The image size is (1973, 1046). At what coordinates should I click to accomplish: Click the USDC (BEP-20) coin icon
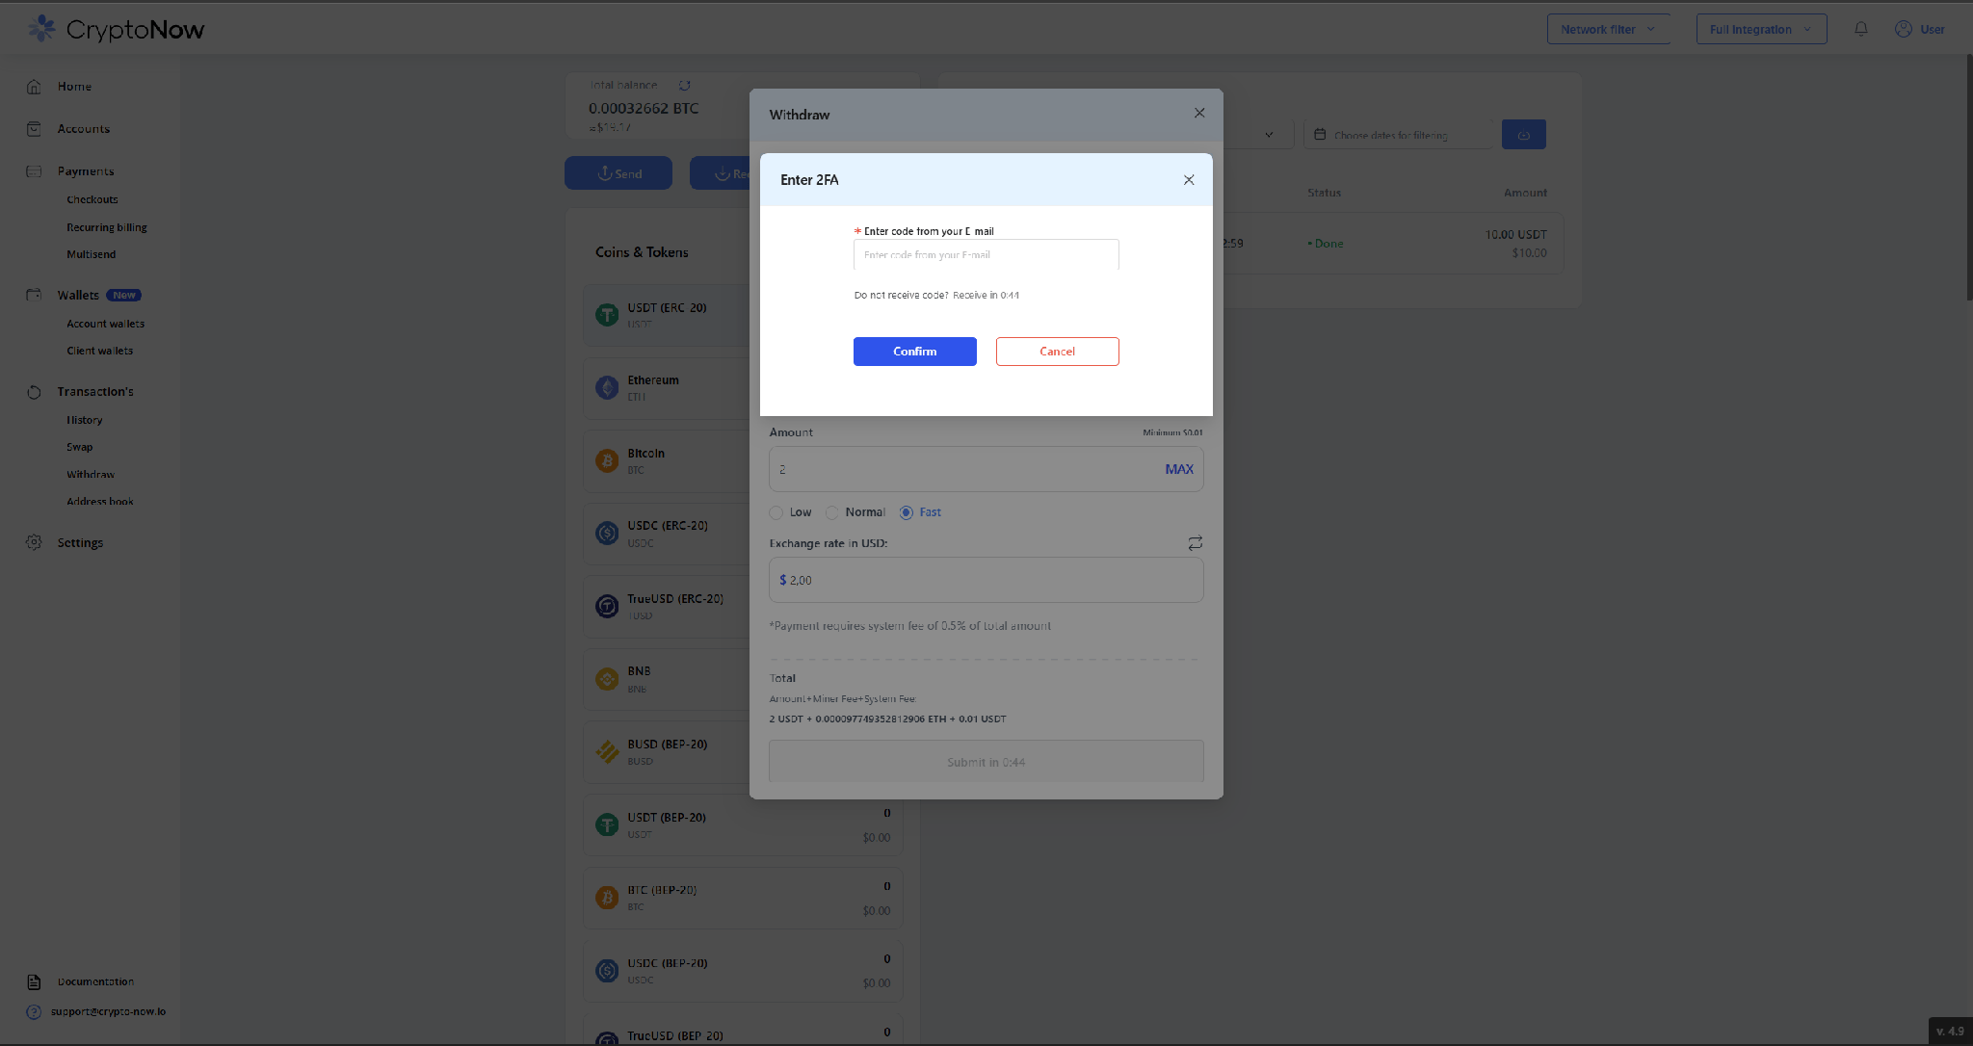point(607,971)
